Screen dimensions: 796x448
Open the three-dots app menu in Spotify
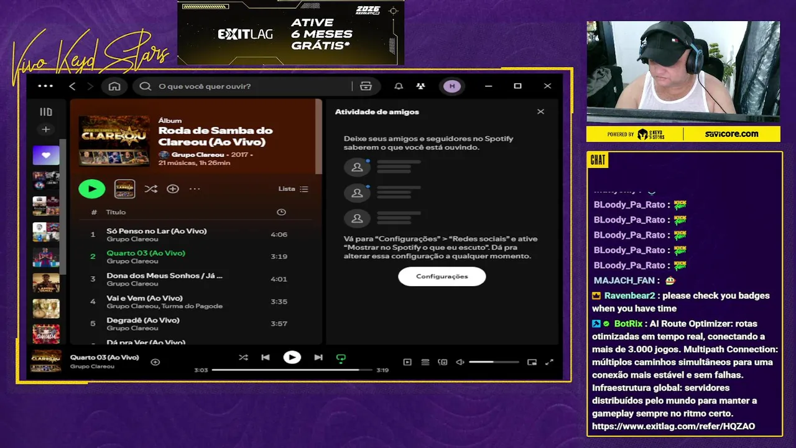pos(45,86)
